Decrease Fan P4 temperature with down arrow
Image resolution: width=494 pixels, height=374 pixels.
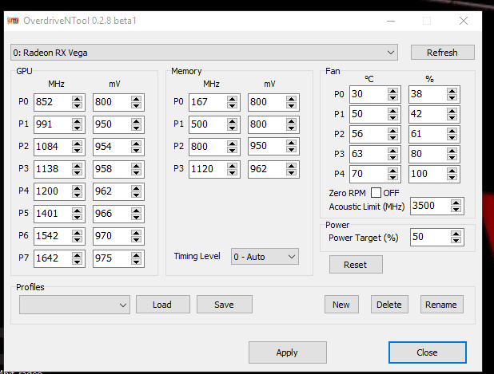(393, 178)
